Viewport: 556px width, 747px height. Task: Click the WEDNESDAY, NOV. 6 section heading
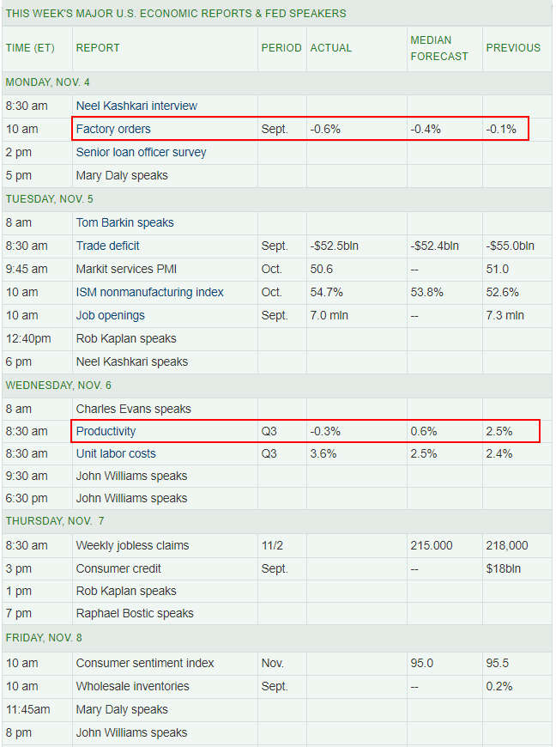pyautogui.click(x=58, y=386)
